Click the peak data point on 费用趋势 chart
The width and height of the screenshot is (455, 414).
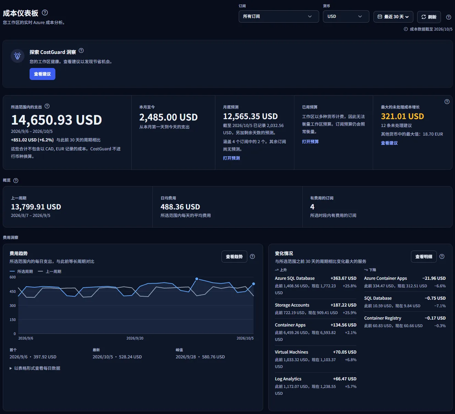click(x=197, y=279)
